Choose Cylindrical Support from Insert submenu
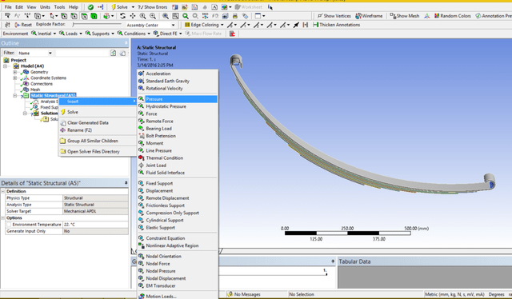 (x=178, y=220)
